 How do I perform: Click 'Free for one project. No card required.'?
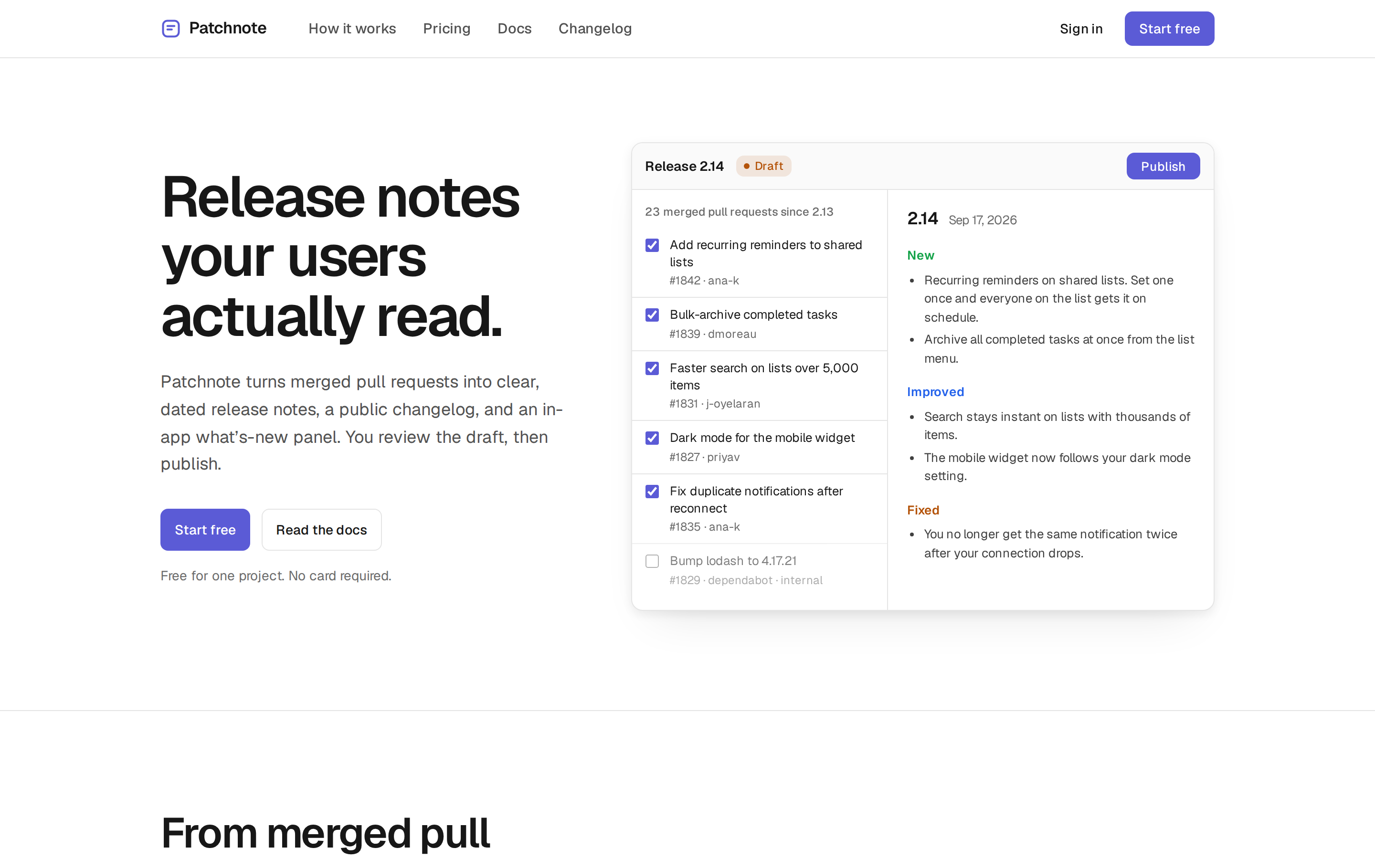click(275, 576)
